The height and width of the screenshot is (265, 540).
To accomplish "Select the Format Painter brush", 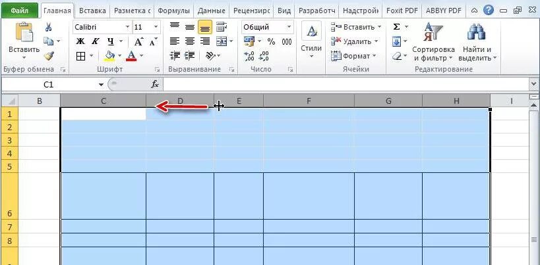I will [x=49, y=56].
